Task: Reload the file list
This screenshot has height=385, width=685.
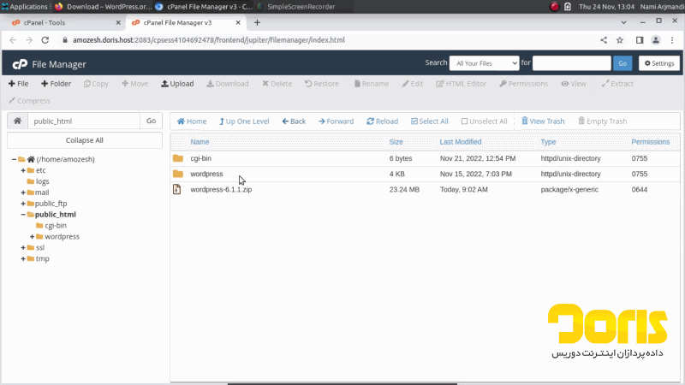Action: 382,121
